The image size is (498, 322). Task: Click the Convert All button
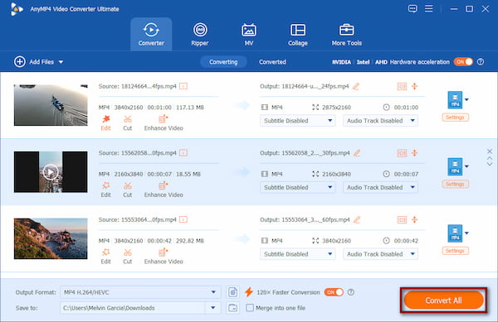[443, 300]
